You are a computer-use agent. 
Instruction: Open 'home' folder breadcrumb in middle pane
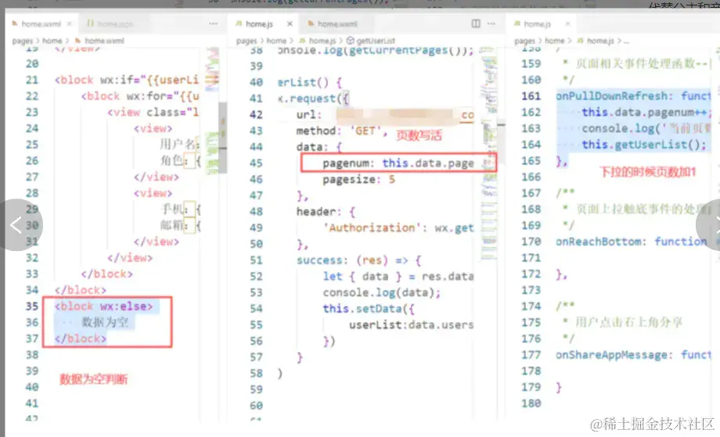coord(276,41)
